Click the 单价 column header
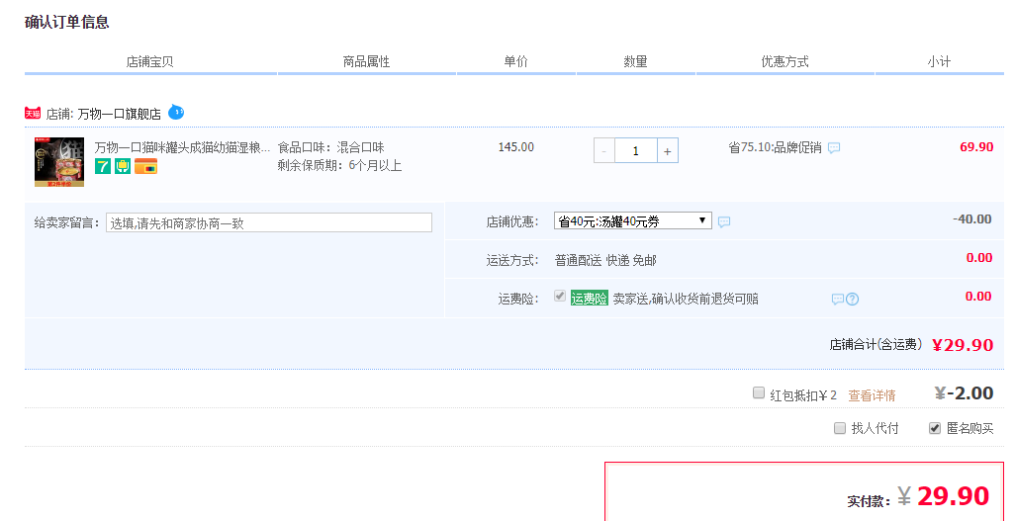Viewport: 1015px width, 521px height. (516, 61)
